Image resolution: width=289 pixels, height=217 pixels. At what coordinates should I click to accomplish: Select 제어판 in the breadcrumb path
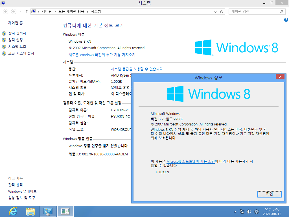[x=47, y=11]
